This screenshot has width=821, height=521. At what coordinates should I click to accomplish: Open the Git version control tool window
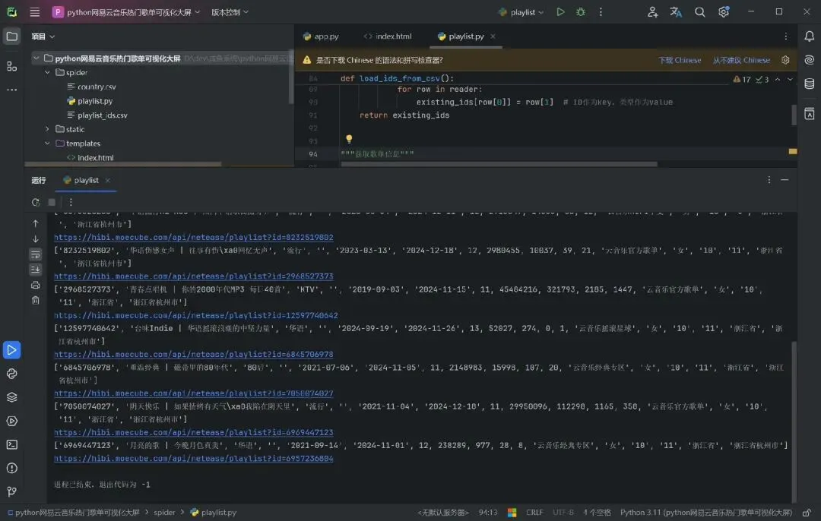[11, 491]
